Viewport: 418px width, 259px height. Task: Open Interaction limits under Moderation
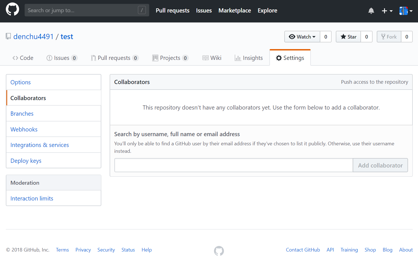tap(53, 199)
